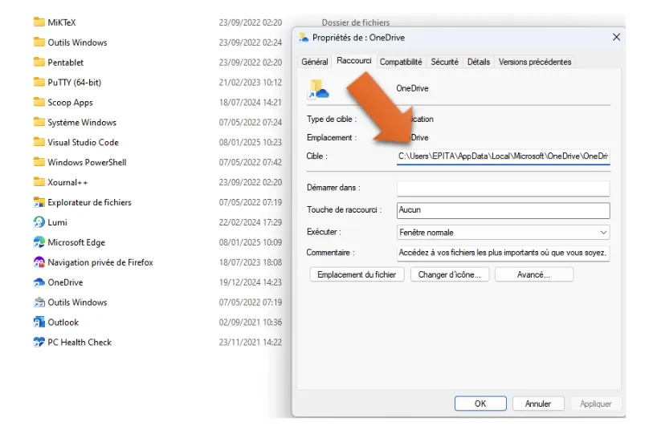Select the Explorateur de fichiers entry name

(x=89, y=202)
